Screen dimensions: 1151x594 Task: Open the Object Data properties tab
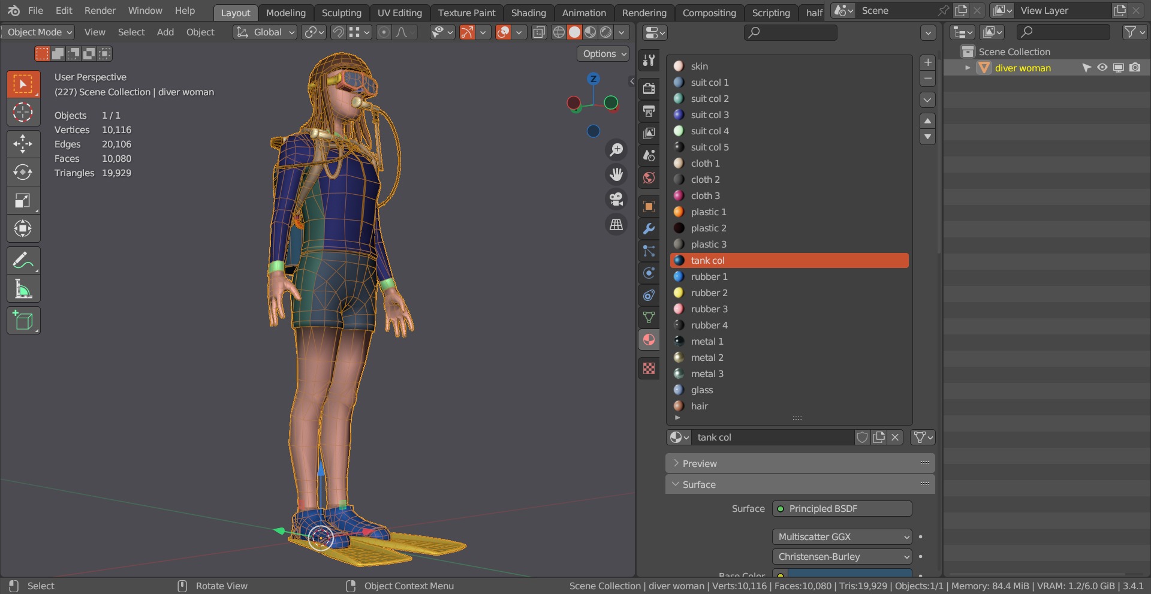(x=649, y=317)
